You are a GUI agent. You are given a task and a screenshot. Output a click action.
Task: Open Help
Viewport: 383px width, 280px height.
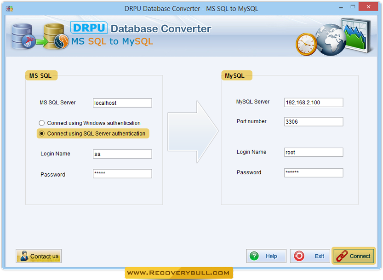point(266,256)
